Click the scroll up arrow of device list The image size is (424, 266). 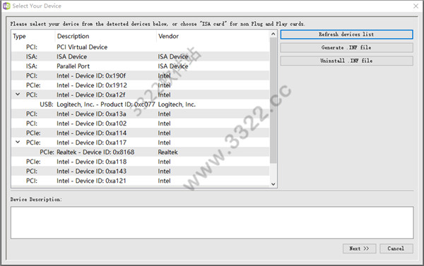(273, 34)
